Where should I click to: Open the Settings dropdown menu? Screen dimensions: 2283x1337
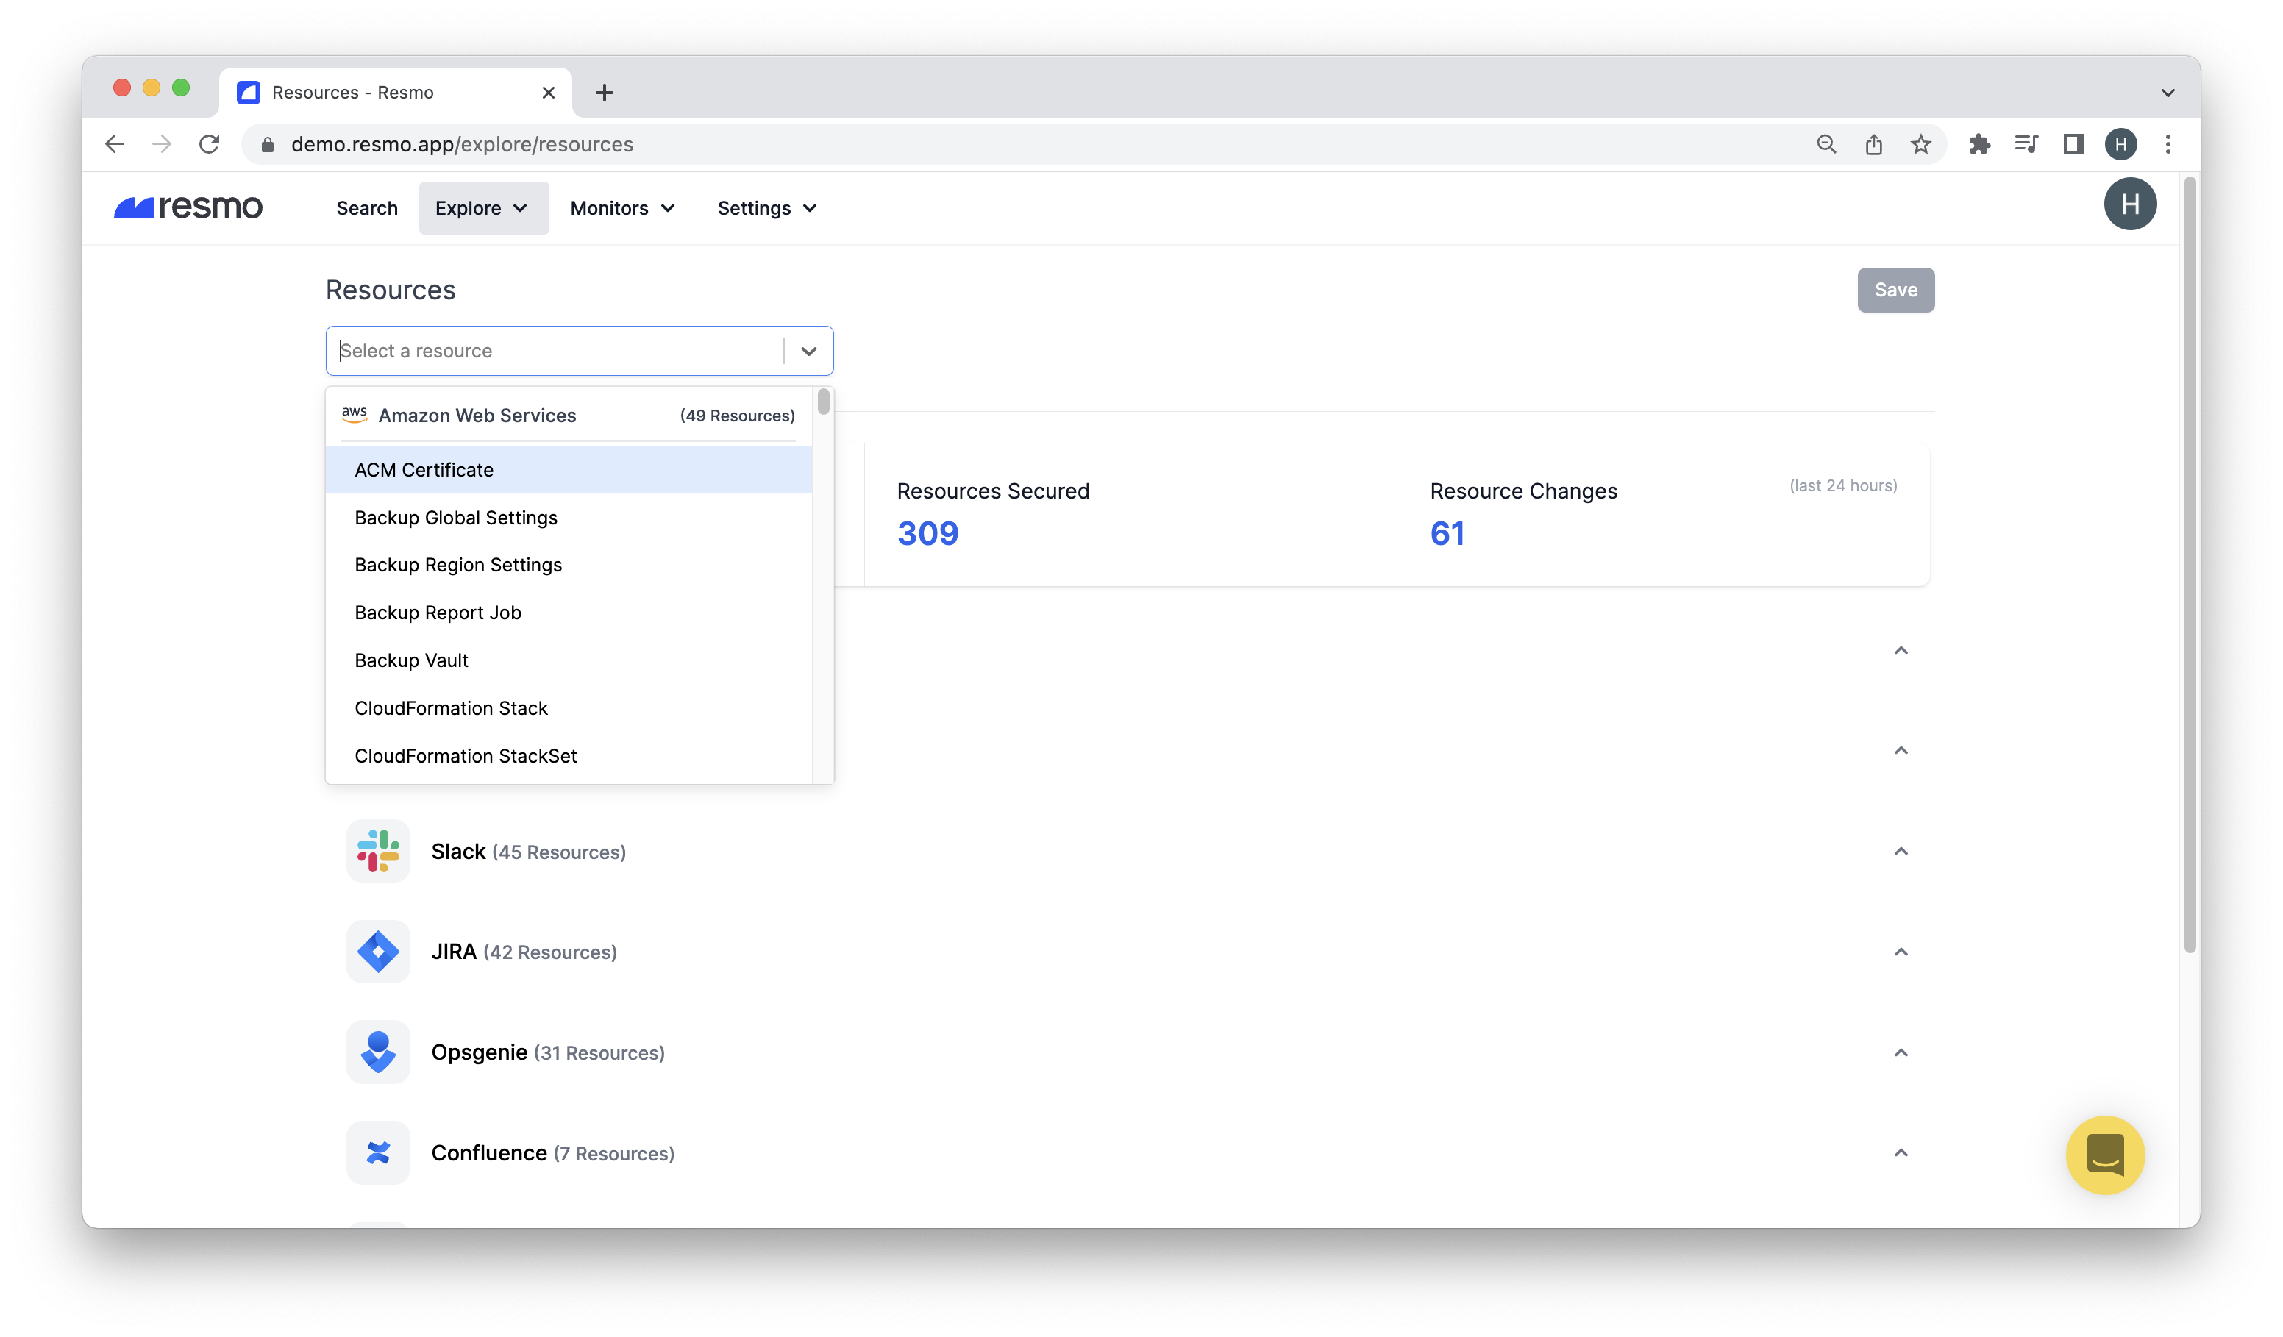click(767, 207)
